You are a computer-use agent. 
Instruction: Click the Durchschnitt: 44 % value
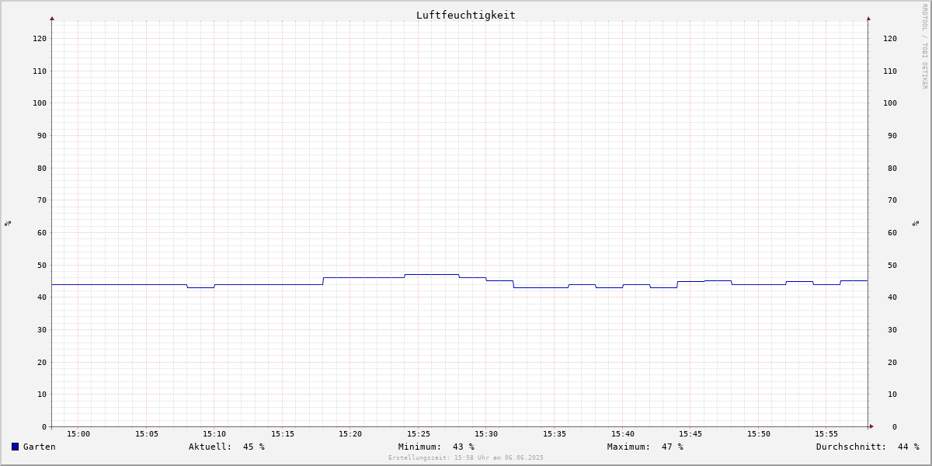868,447
